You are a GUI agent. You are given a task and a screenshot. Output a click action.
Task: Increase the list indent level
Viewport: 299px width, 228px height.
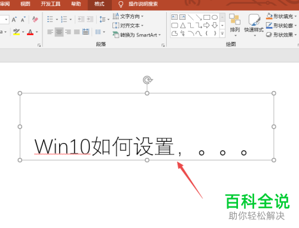[x=90, y=19]
